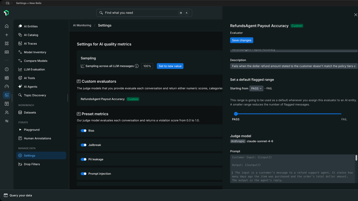358x201 pixels.
Task: Click the Save changes button
Action: pos(241,41)
